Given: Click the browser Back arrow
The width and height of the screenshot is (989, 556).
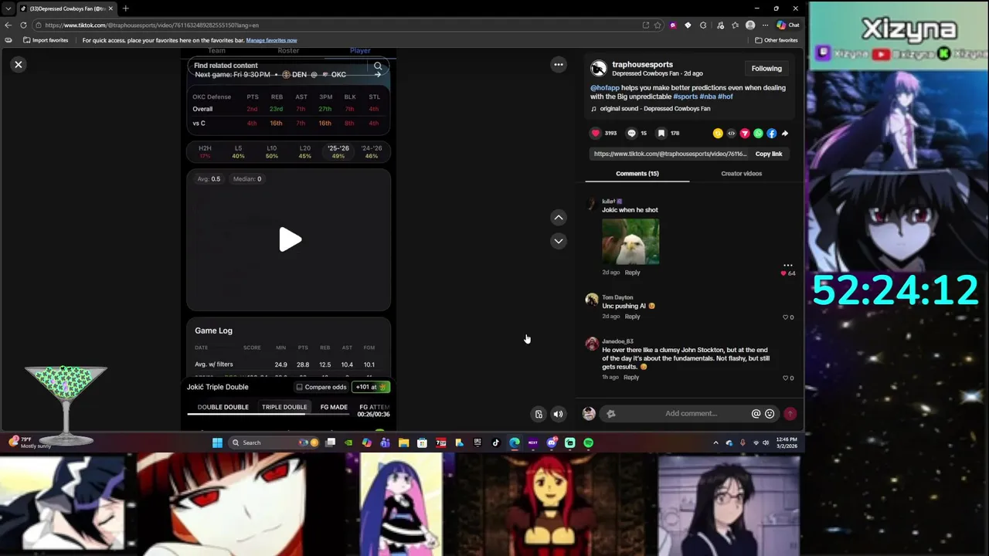Looking at the screenshot, I should 8,25.
